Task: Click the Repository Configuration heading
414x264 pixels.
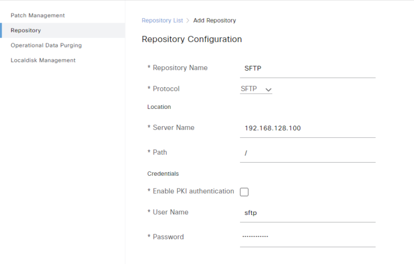Action: pyautogui.click(x=191, y=39)
